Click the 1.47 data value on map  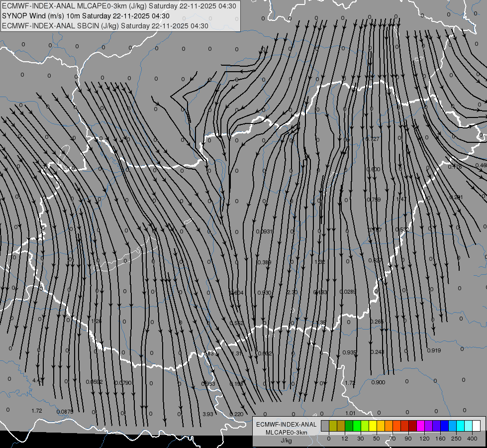click(x=401, y=199)
